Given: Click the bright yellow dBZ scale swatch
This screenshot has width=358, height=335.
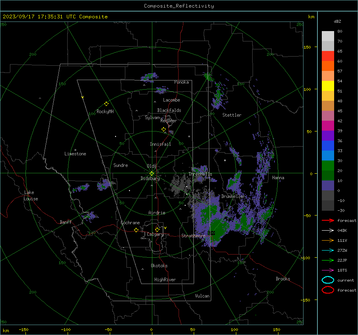Looking at the screenshot, I should click(x=328, y=86).
